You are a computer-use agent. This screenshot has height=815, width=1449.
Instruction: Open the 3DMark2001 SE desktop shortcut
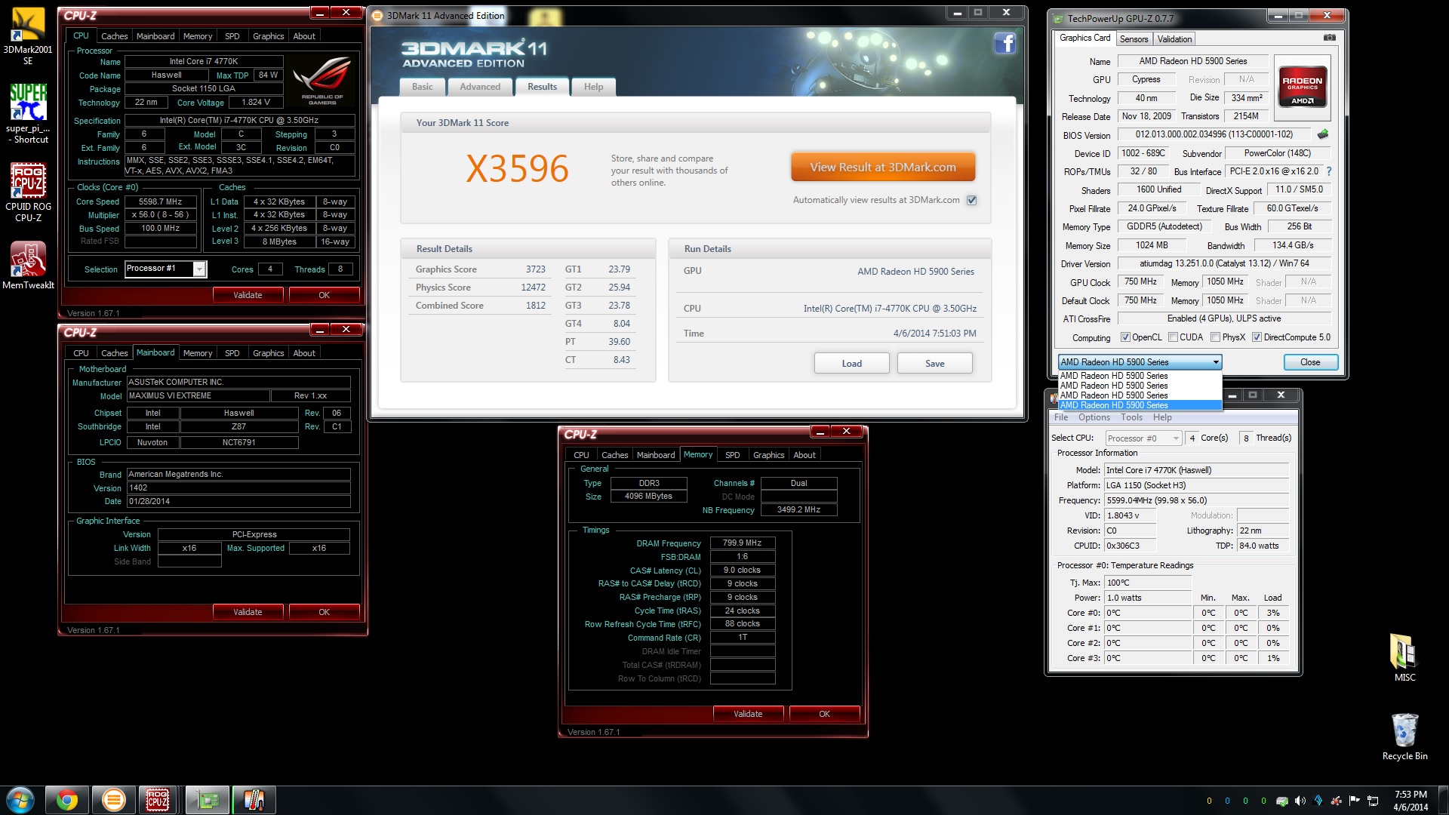click(28, 35)
